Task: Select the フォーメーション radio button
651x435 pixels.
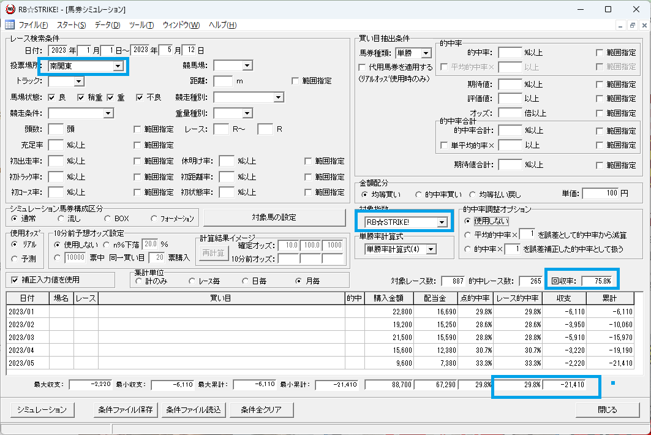Action: click(154, 219)
